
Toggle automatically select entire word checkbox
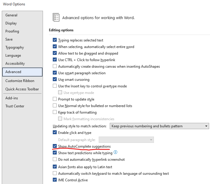click(x=55, y=47)
